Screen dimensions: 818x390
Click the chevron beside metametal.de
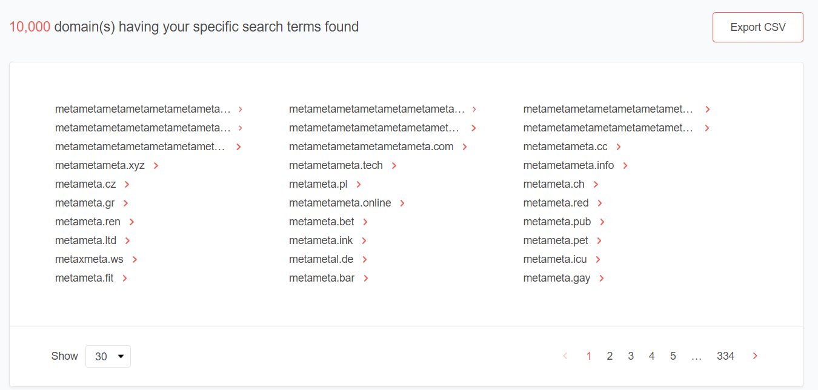[x=365, y=260]
